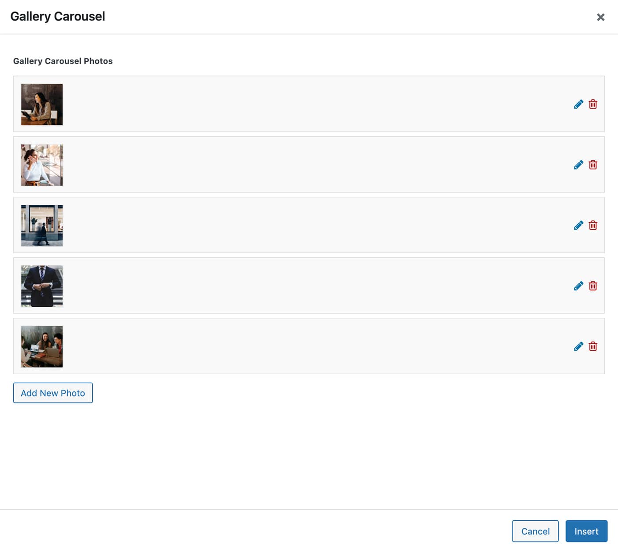This screenshot has width=618, height=549.
Task: Edit the woman with tablet photo
Action: pos(578,104)
